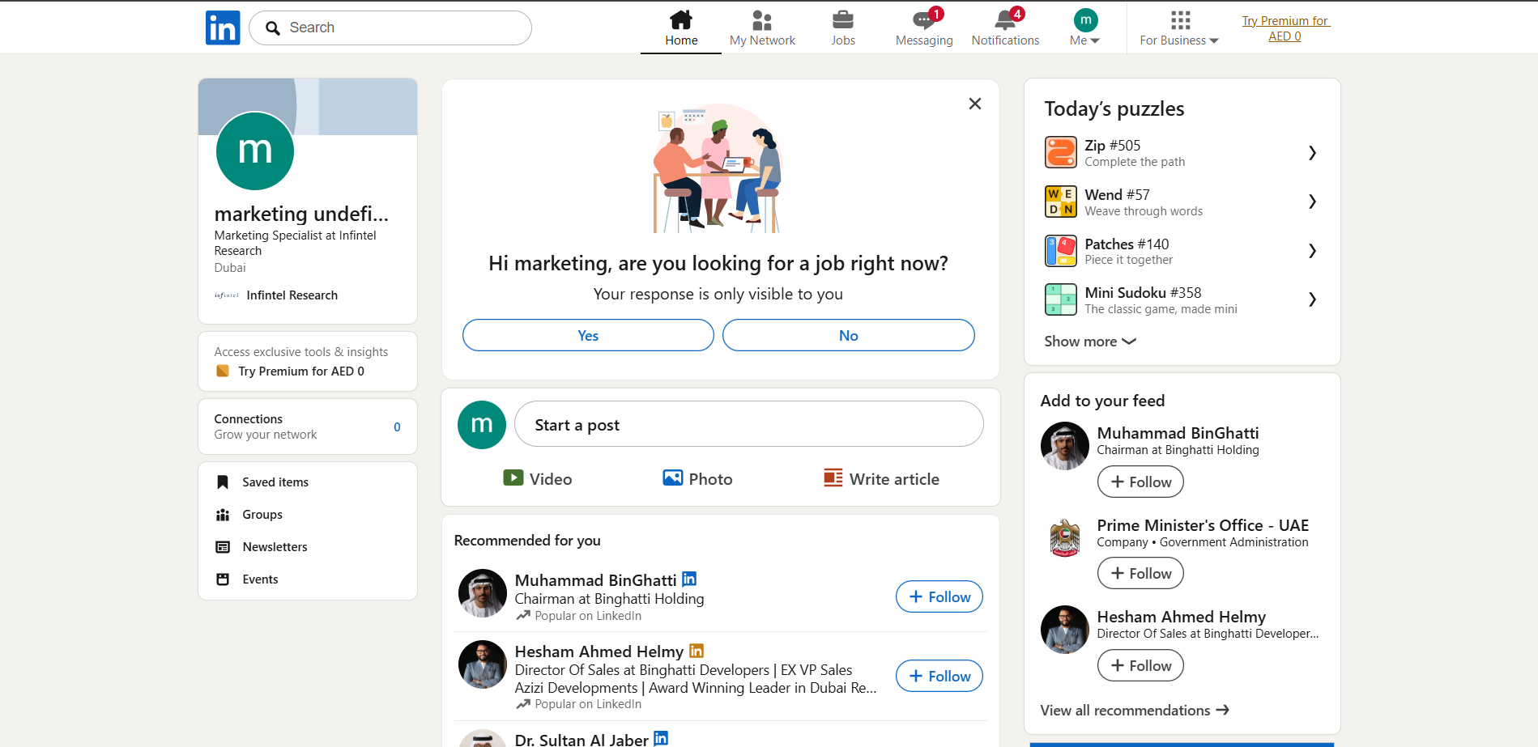
Task: Open View all recommendations link
Action: coord(1135,710)
